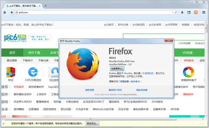The image size is (209, 128).
Task: Click the 捐赠 link
Action: pos(122,82)
